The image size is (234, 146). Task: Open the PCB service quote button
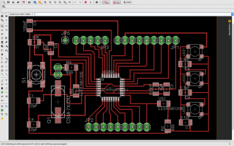click(x=117, y=2)
